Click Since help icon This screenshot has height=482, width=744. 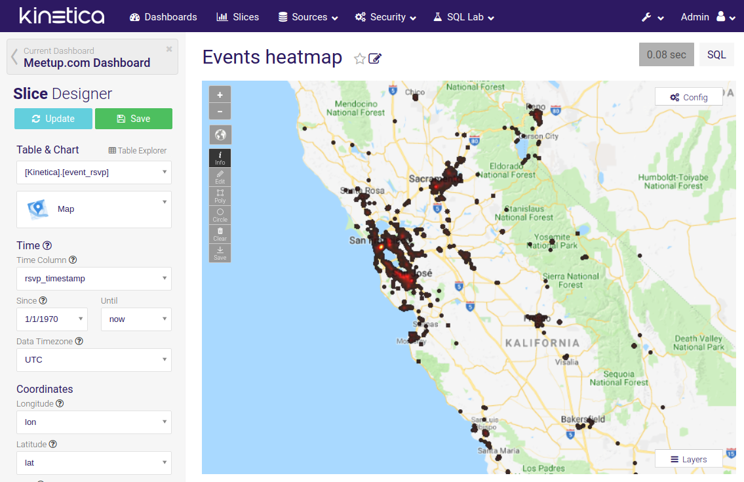pyautogui.click(x=43, y=300)
